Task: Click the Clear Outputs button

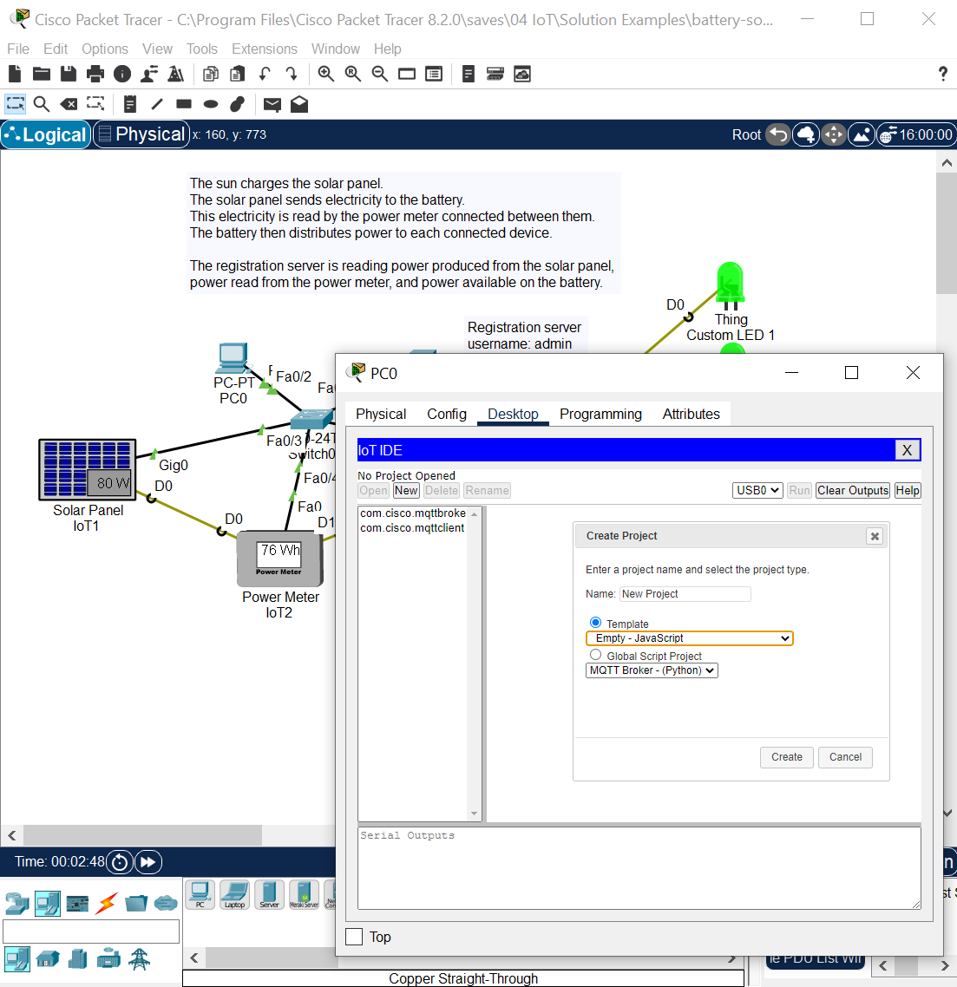Action: click(852, 490)
